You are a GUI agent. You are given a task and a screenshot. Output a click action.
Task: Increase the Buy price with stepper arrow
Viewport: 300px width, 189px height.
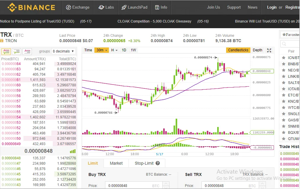(x=166, y=184)
